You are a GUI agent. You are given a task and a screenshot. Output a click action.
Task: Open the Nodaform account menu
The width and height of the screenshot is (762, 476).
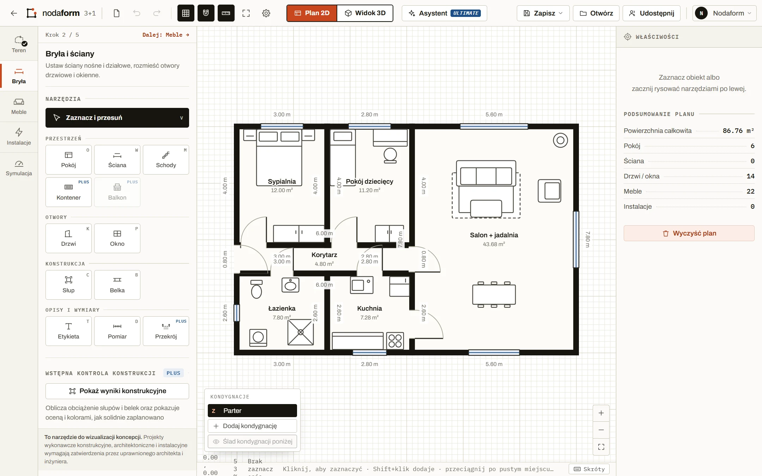point(725,13)
